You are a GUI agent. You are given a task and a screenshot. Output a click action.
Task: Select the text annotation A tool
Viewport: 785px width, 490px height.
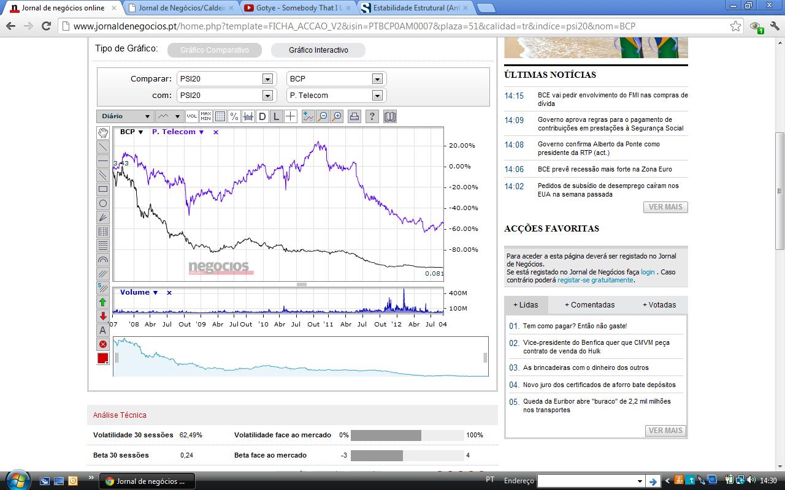click(103, 330)
